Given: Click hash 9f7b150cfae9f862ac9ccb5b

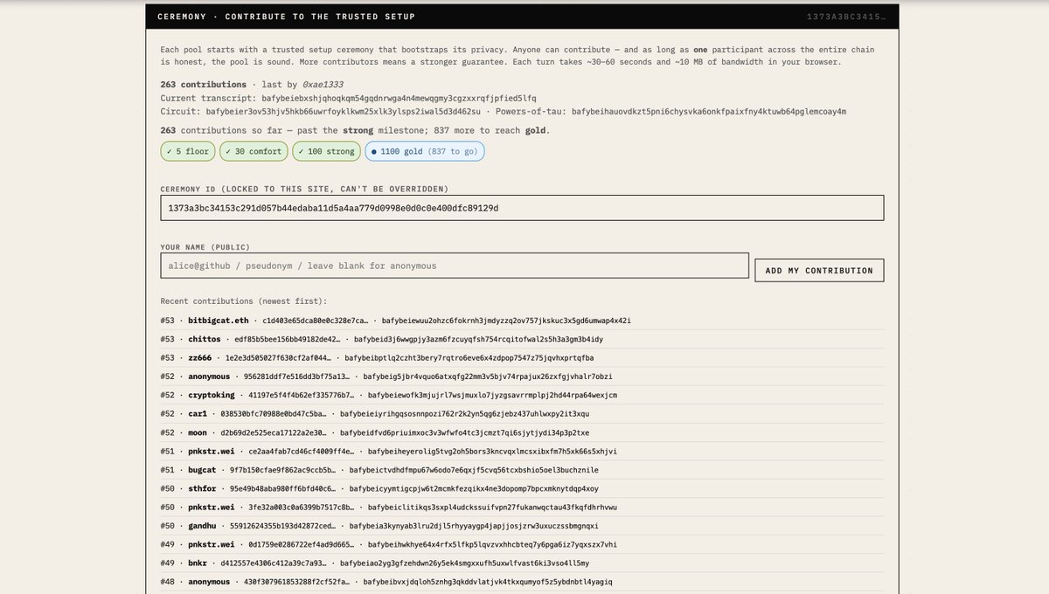Looking at the screenshot, I should point(283,470).
